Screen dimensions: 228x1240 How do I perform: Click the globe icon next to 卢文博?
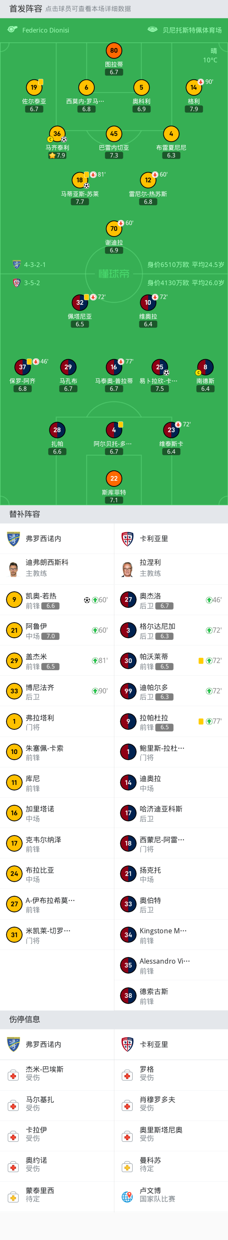pyautogui.click(x=127, y=1196)
